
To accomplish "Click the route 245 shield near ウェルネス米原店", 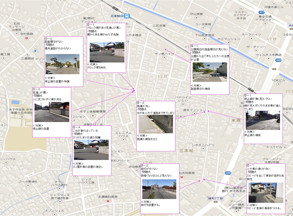I will pos(278,60).
